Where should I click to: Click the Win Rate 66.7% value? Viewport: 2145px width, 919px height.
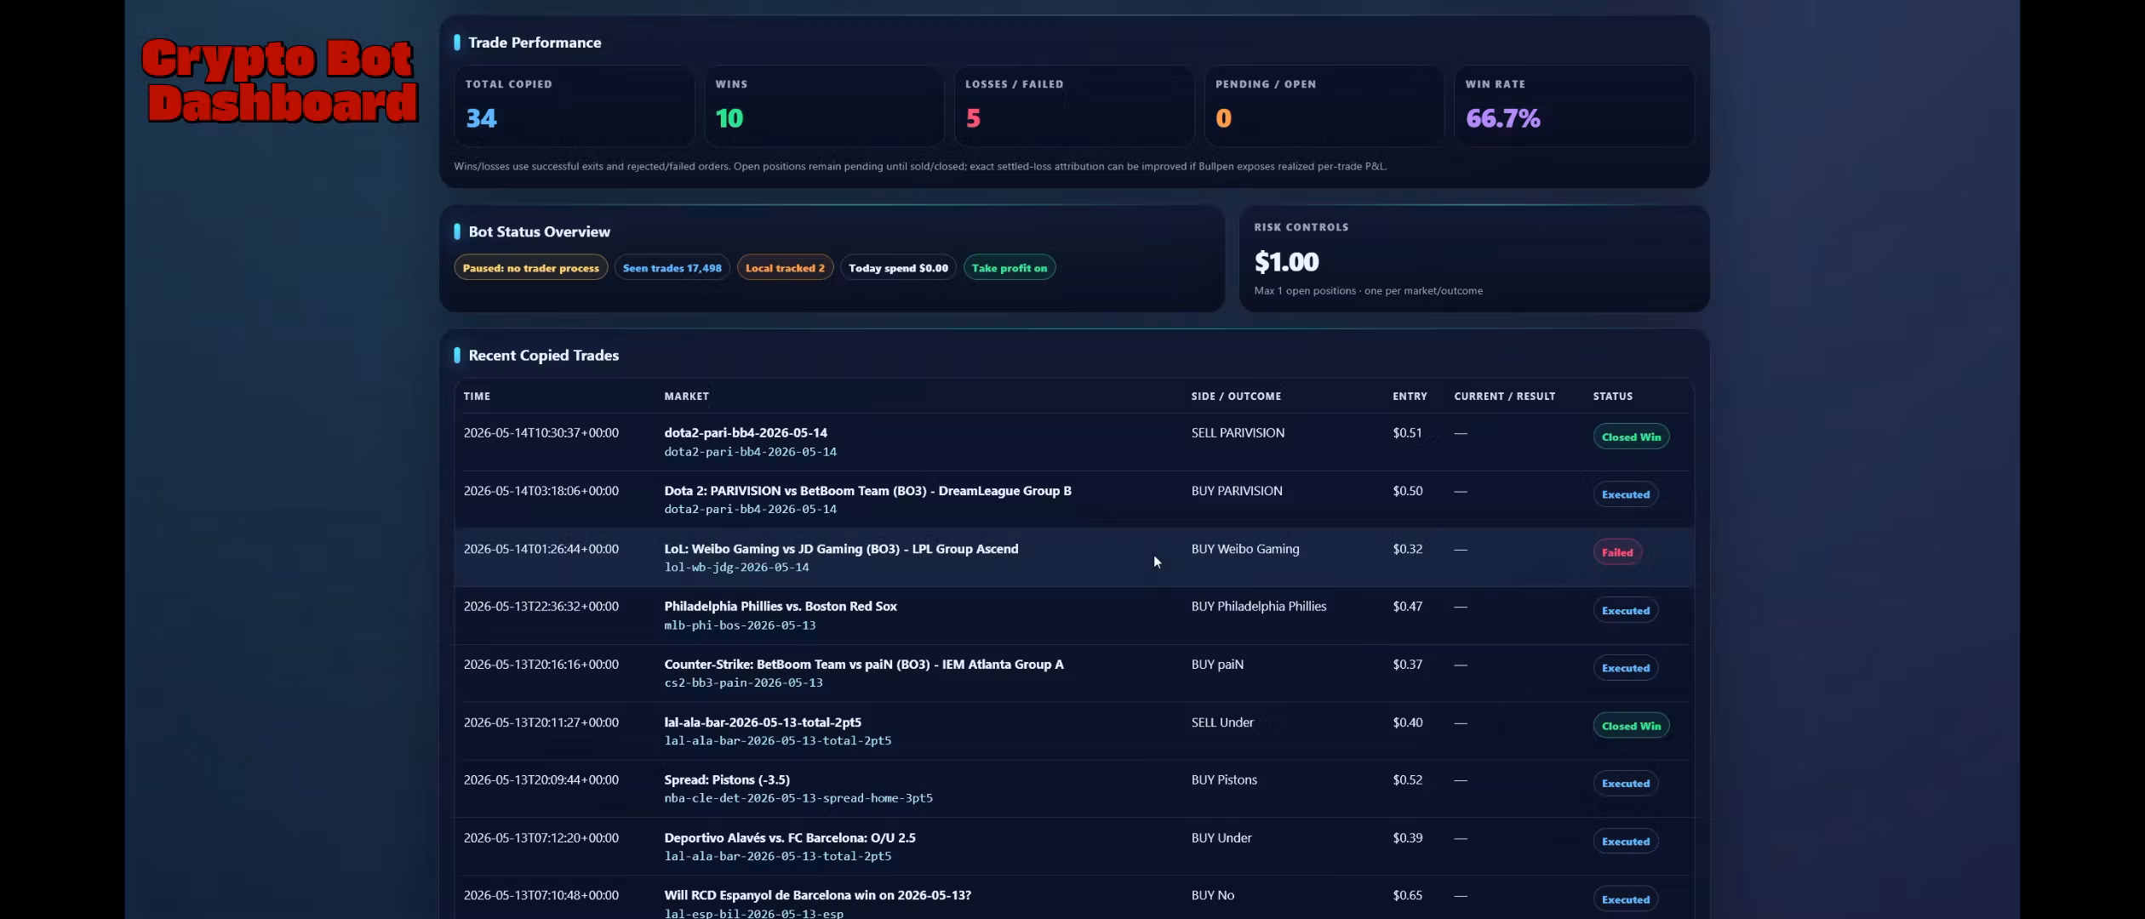click(x=1502, y=118)
